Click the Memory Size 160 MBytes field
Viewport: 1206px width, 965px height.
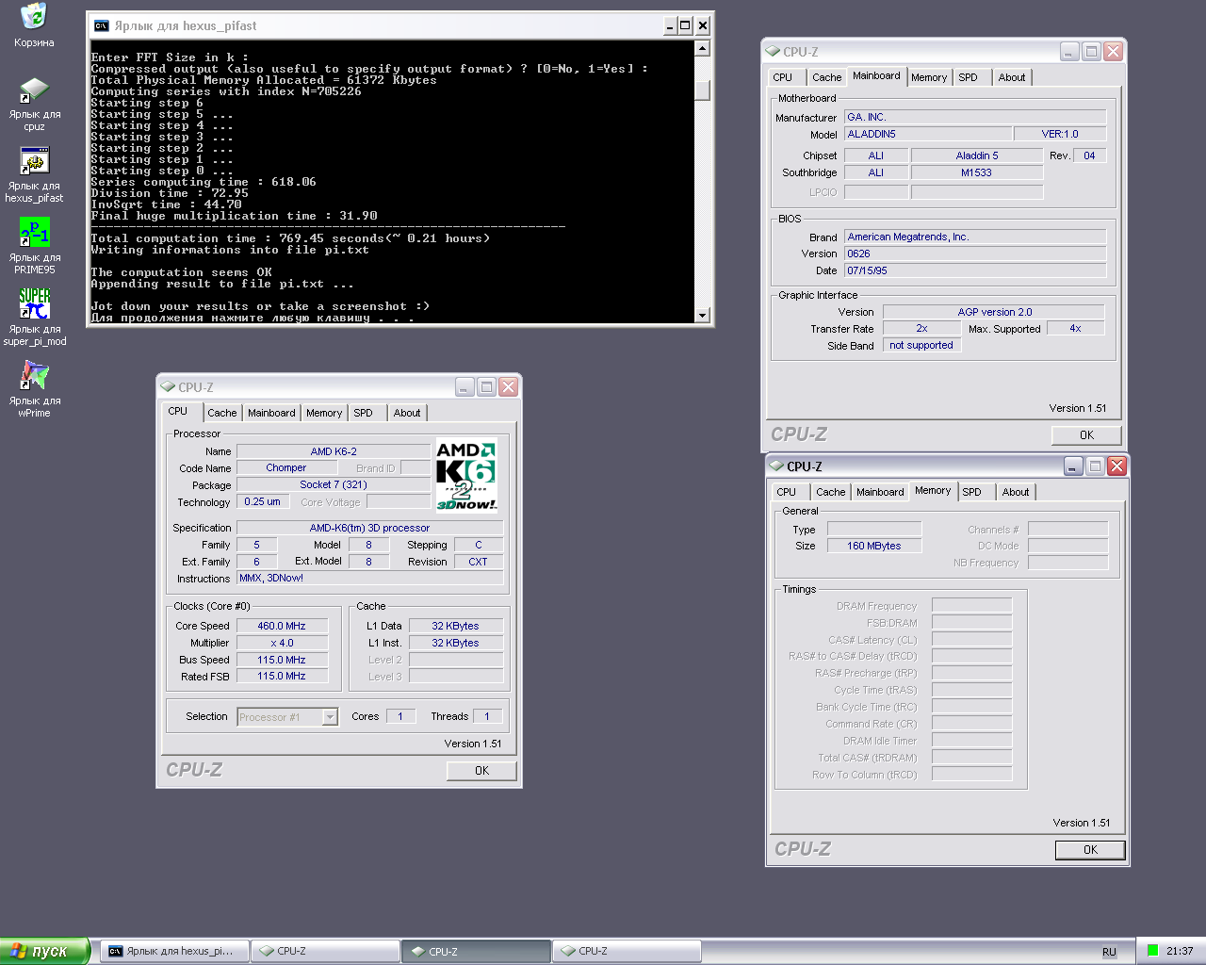coord(874,546)
